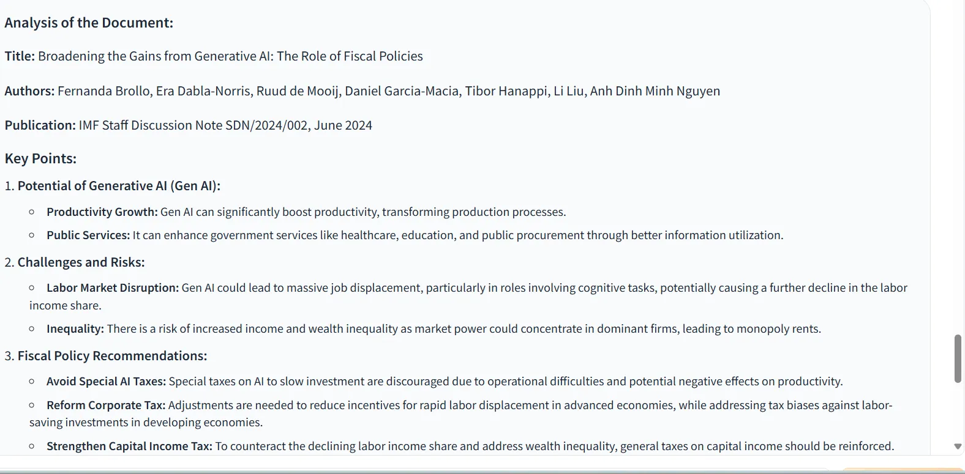The width and height of the screenshot is (965, 474).
Task: Click the 'Strengthen Capital Income Tax:' bullet label
Action: click(x=129, y=446)
